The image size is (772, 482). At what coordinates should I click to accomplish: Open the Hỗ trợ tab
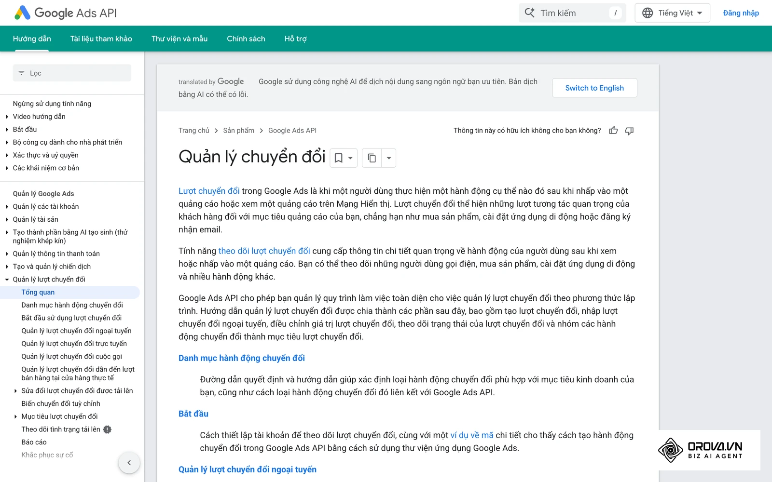pos(296,39)
